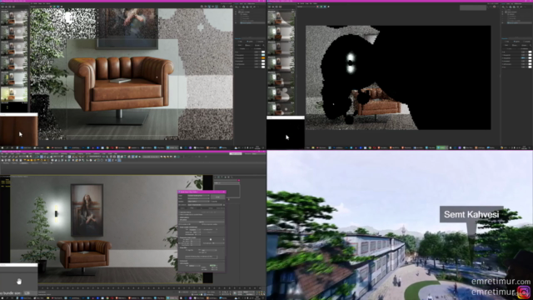Toggle green channel in top-left frame buffer
The height and width of the screenshot is (300, 533).
[x=54, y=7]
